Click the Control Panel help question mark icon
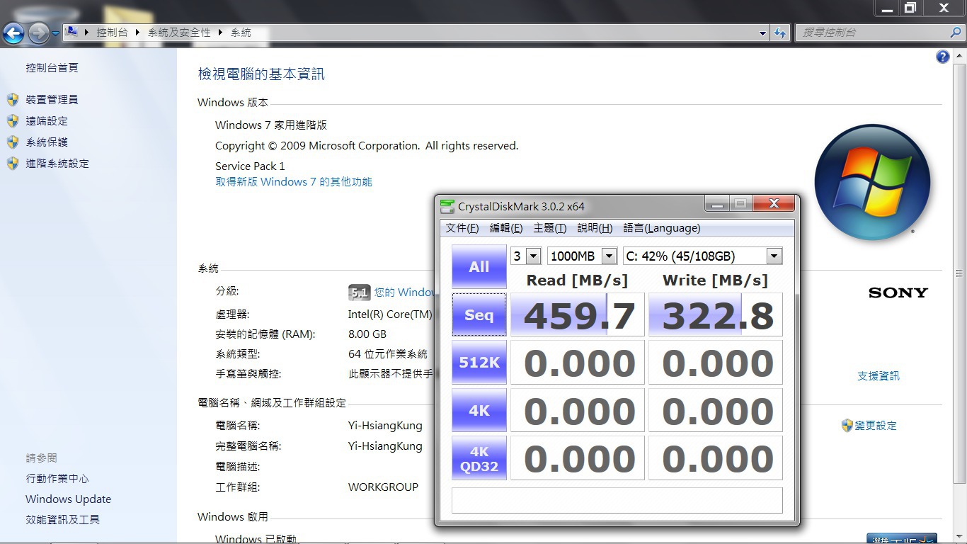 [942, 57]
